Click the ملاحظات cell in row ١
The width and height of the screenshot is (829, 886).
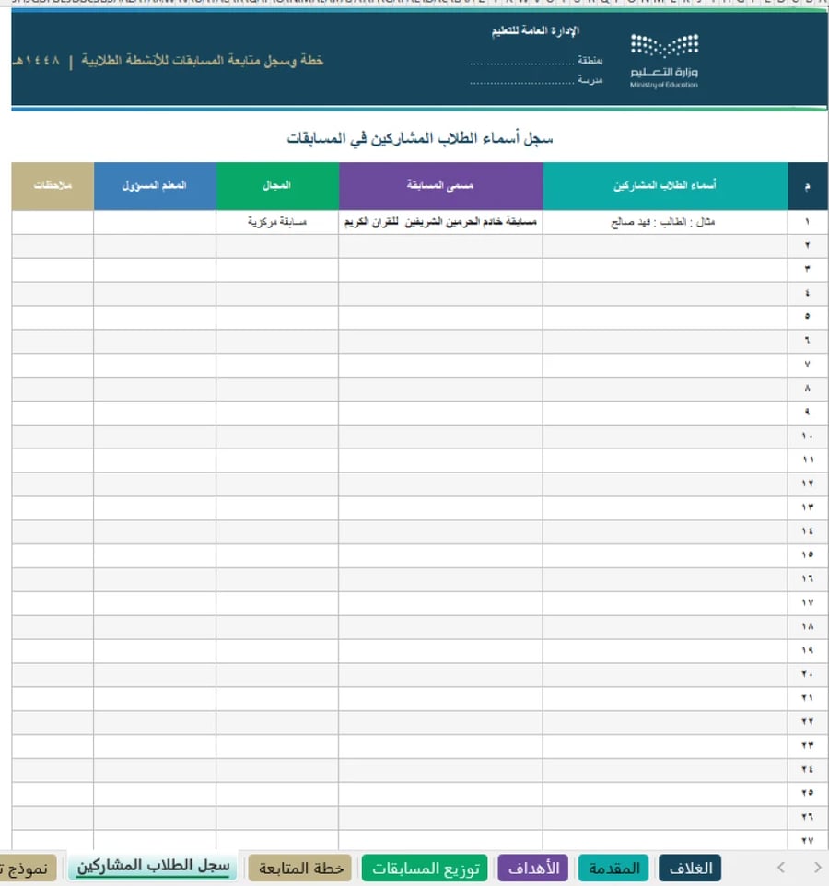(53, 222)
